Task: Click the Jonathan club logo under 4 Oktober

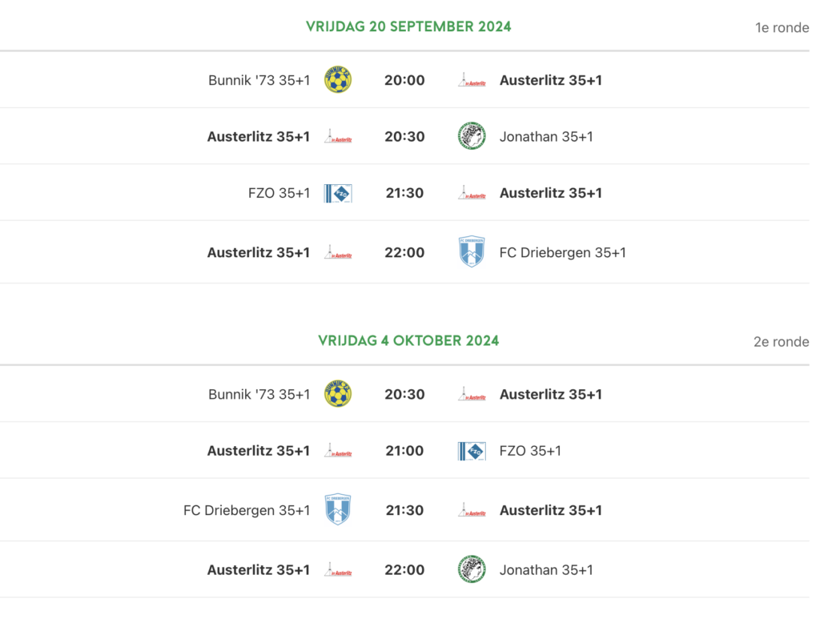Action: click(x=472, y=570)
